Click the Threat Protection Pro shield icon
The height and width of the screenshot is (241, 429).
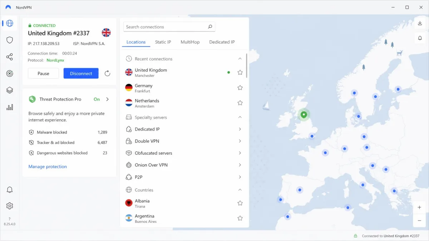coord(32,99)
